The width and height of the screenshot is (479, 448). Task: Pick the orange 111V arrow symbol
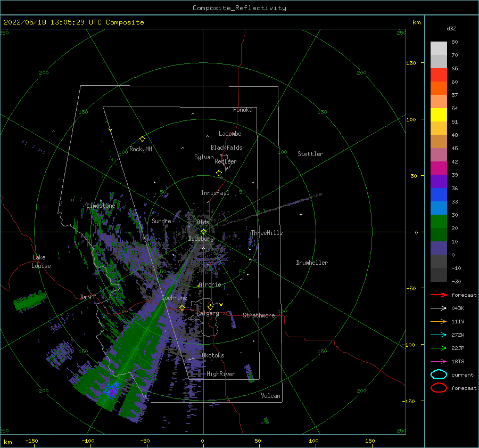click(x=439, y=321)
